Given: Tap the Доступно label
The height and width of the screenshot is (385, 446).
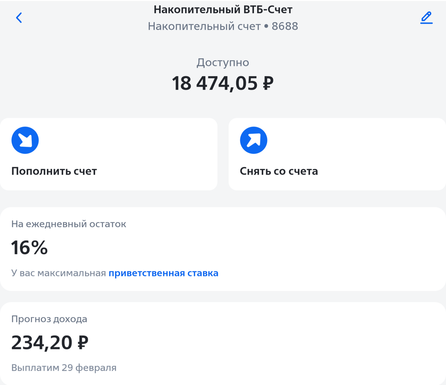Looking at the screenshot, I should pyautogui.click(x=223, y=62).
